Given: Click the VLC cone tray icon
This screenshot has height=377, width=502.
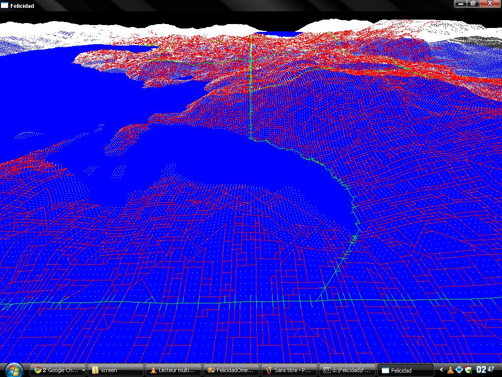Looking at the screenshot, I should pos(451,370).
